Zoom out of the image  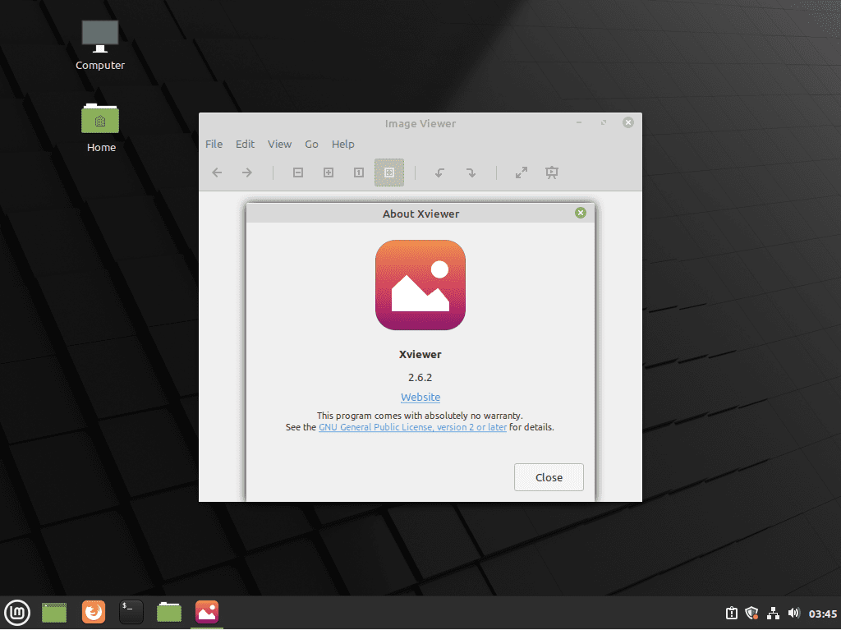[297, 172]
